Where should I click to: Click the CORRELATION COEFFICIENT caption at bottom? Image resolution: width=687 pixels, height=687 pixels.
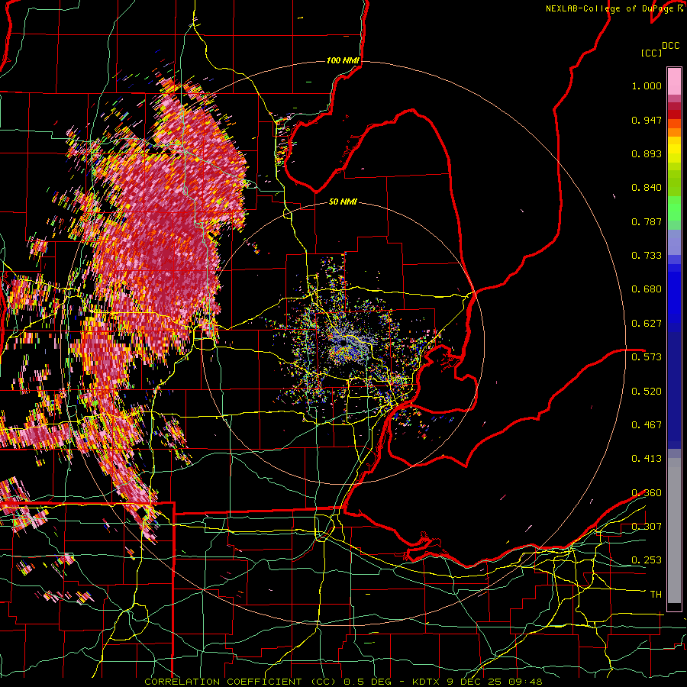point(343,682)
